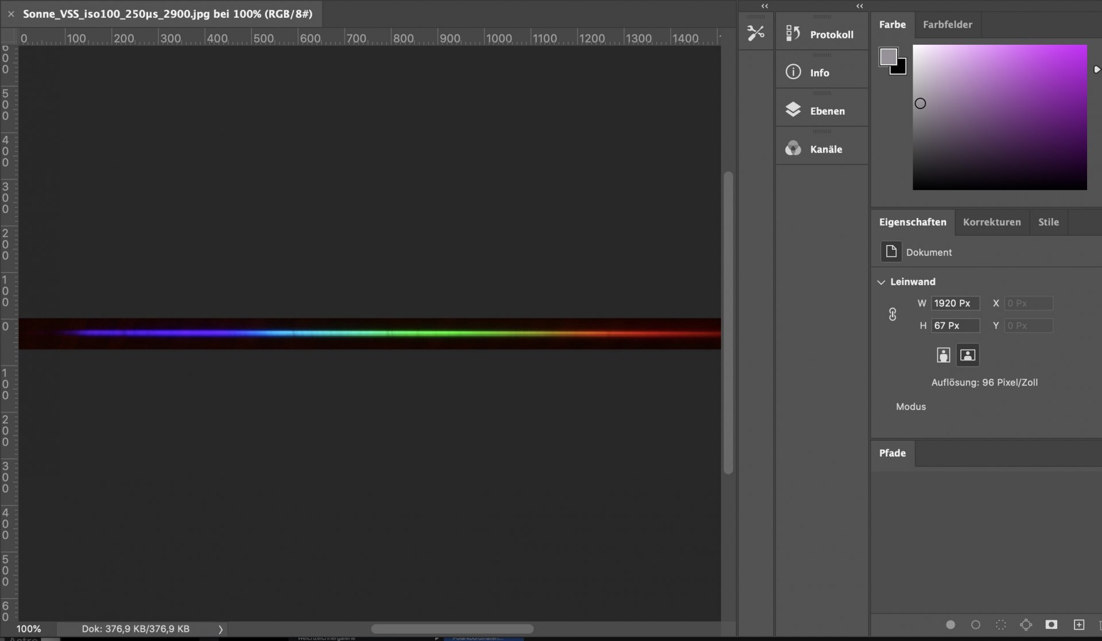Click the Dokument icon in Eigenschaften
1102x641 pixels.
coord(891,252)
